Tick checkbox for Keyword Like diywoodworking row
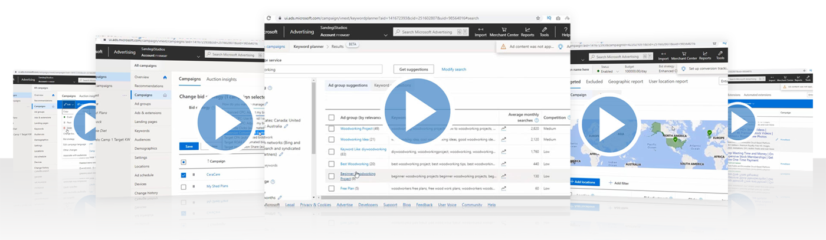The width and height of the screenshot is (826, 240). tap(332, 152)
